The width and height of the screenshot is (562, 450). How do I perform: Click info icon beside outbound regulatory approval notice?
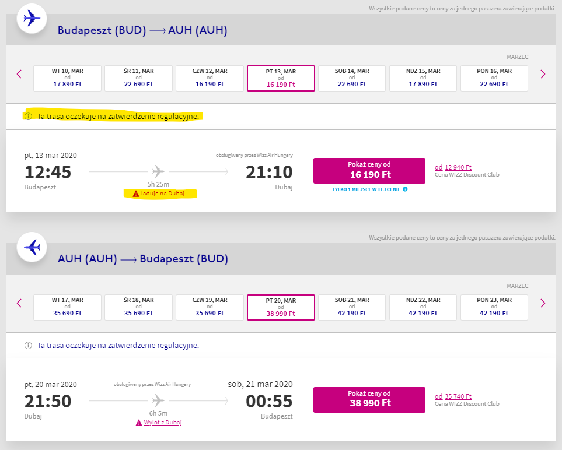(28, 117)
